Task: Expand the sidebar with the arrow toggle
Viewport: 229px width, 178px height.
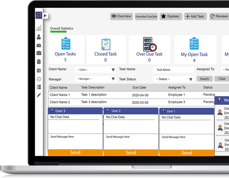Action: click(45, 16)
